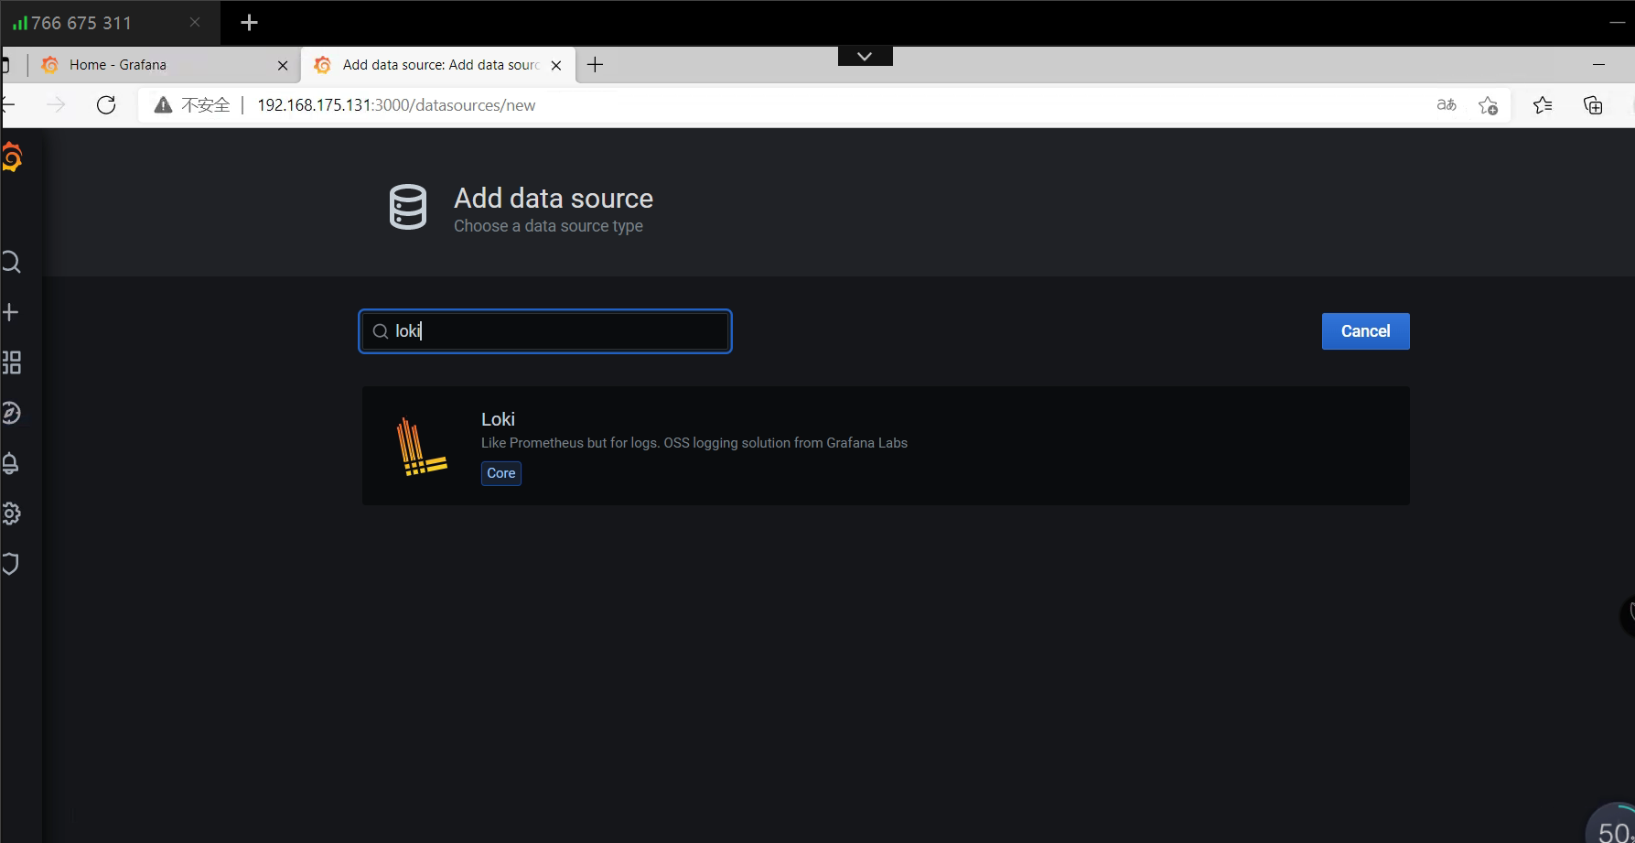Click the not secure warning icon
This screenshot has width=1635, height=843.
tap(163, 105)
